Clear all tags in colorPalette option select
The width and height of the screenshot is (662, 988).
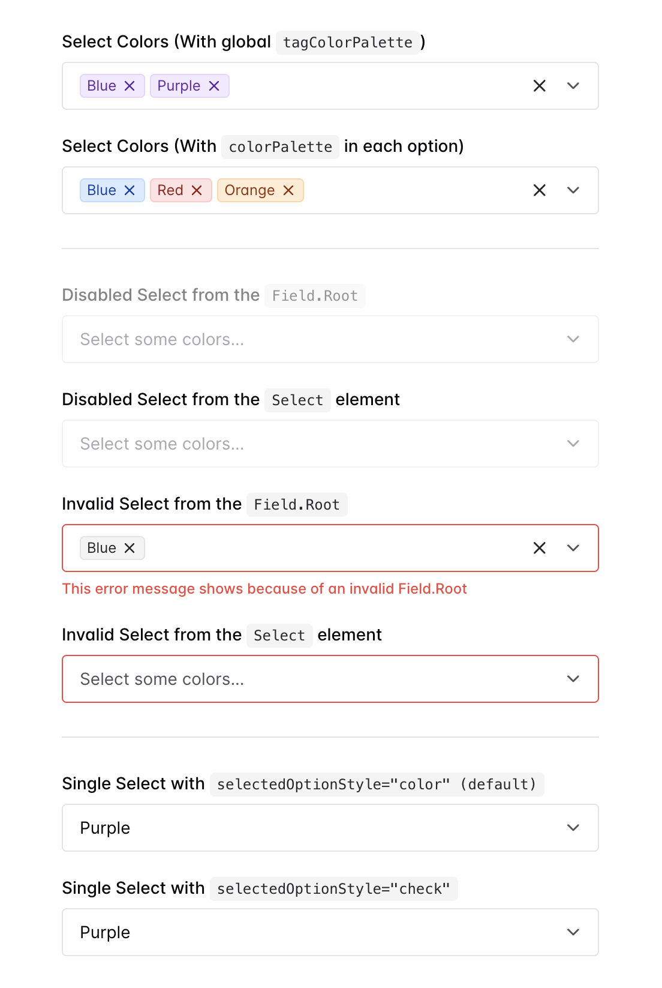tap(540, 190)
